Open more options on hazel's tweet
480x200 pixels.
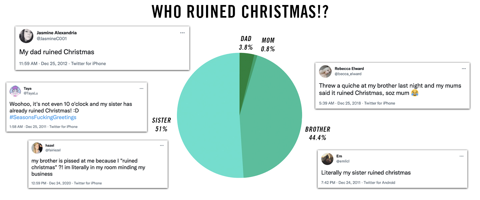pyautogui.click(x=162, y=145)
